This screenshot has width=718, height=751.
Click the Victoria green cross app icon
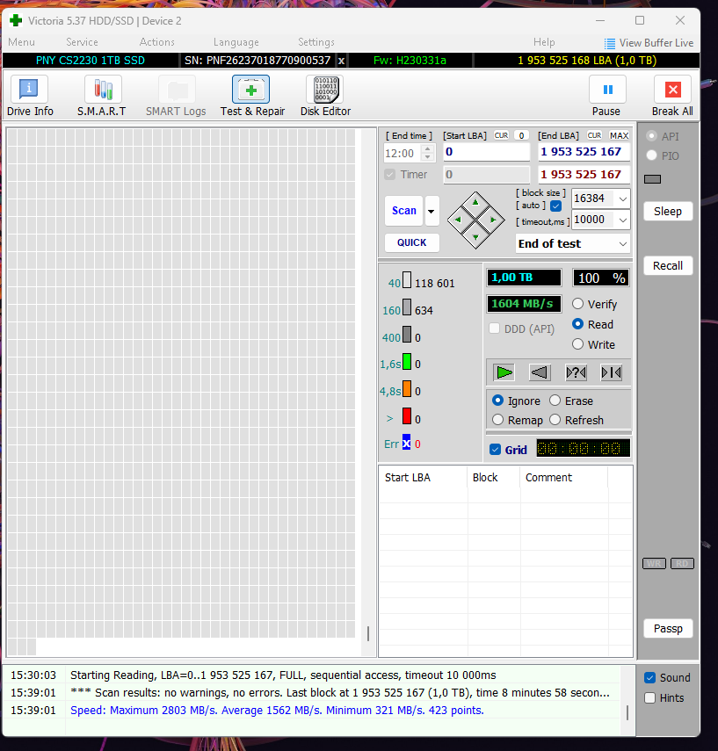16,20
